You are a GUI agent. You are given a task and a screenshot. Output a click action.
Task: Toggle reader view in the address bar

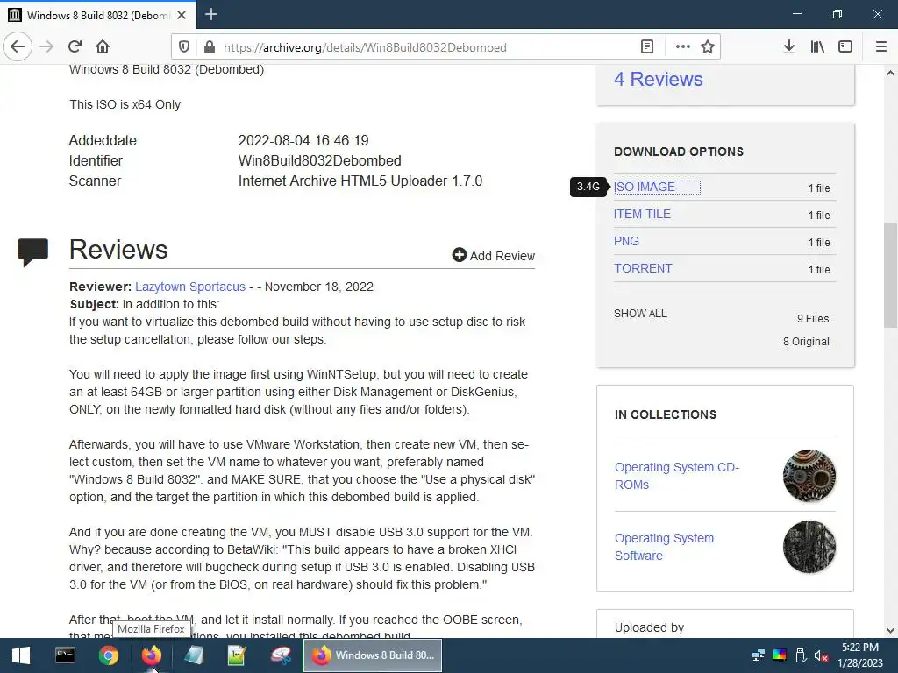[647, 47]
